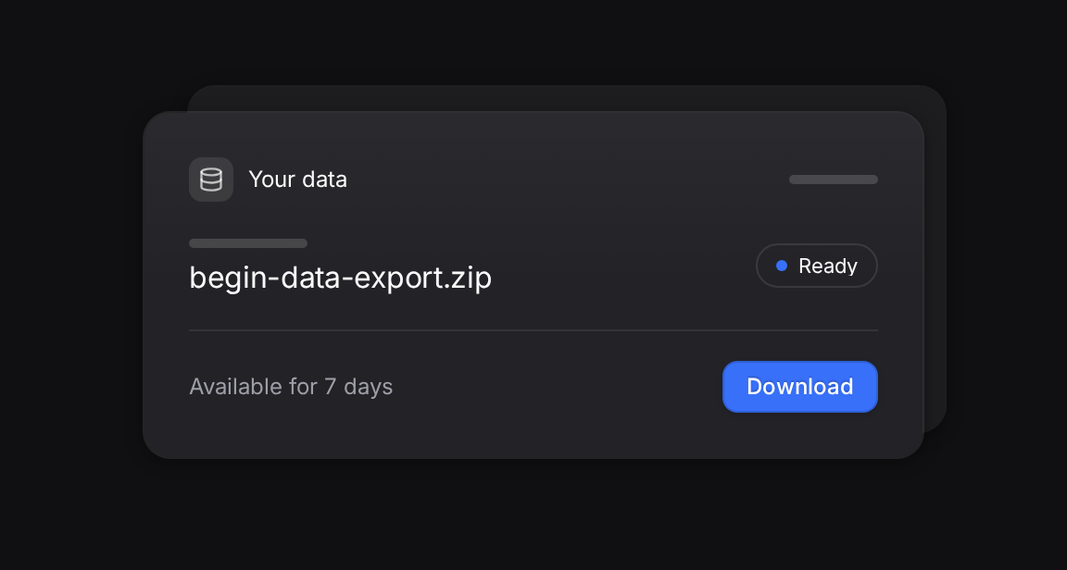Click the blue status dot beside Ready

point(782,266)
